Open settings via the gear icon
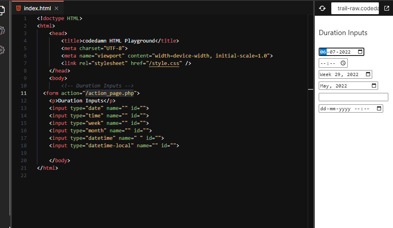 2,50
